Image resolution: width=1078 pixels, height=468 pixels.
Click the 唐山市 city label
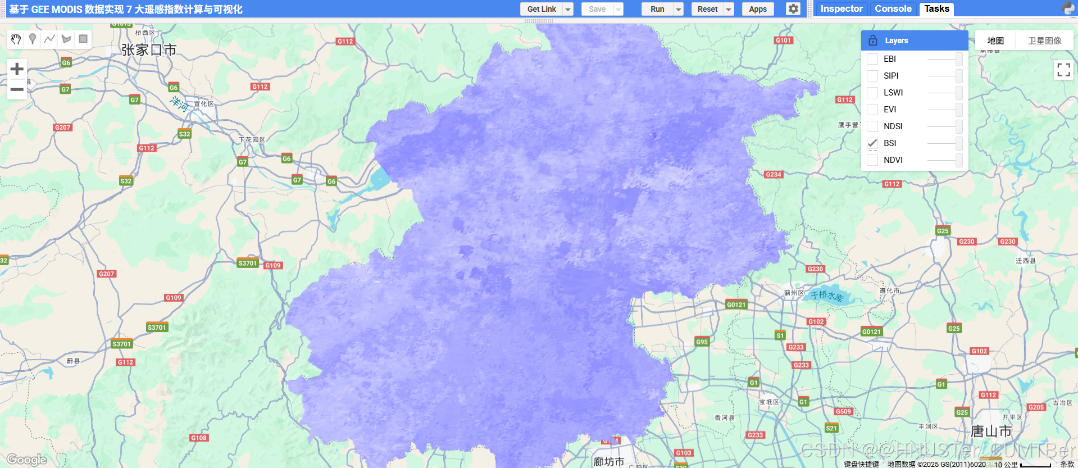(991, 431)
